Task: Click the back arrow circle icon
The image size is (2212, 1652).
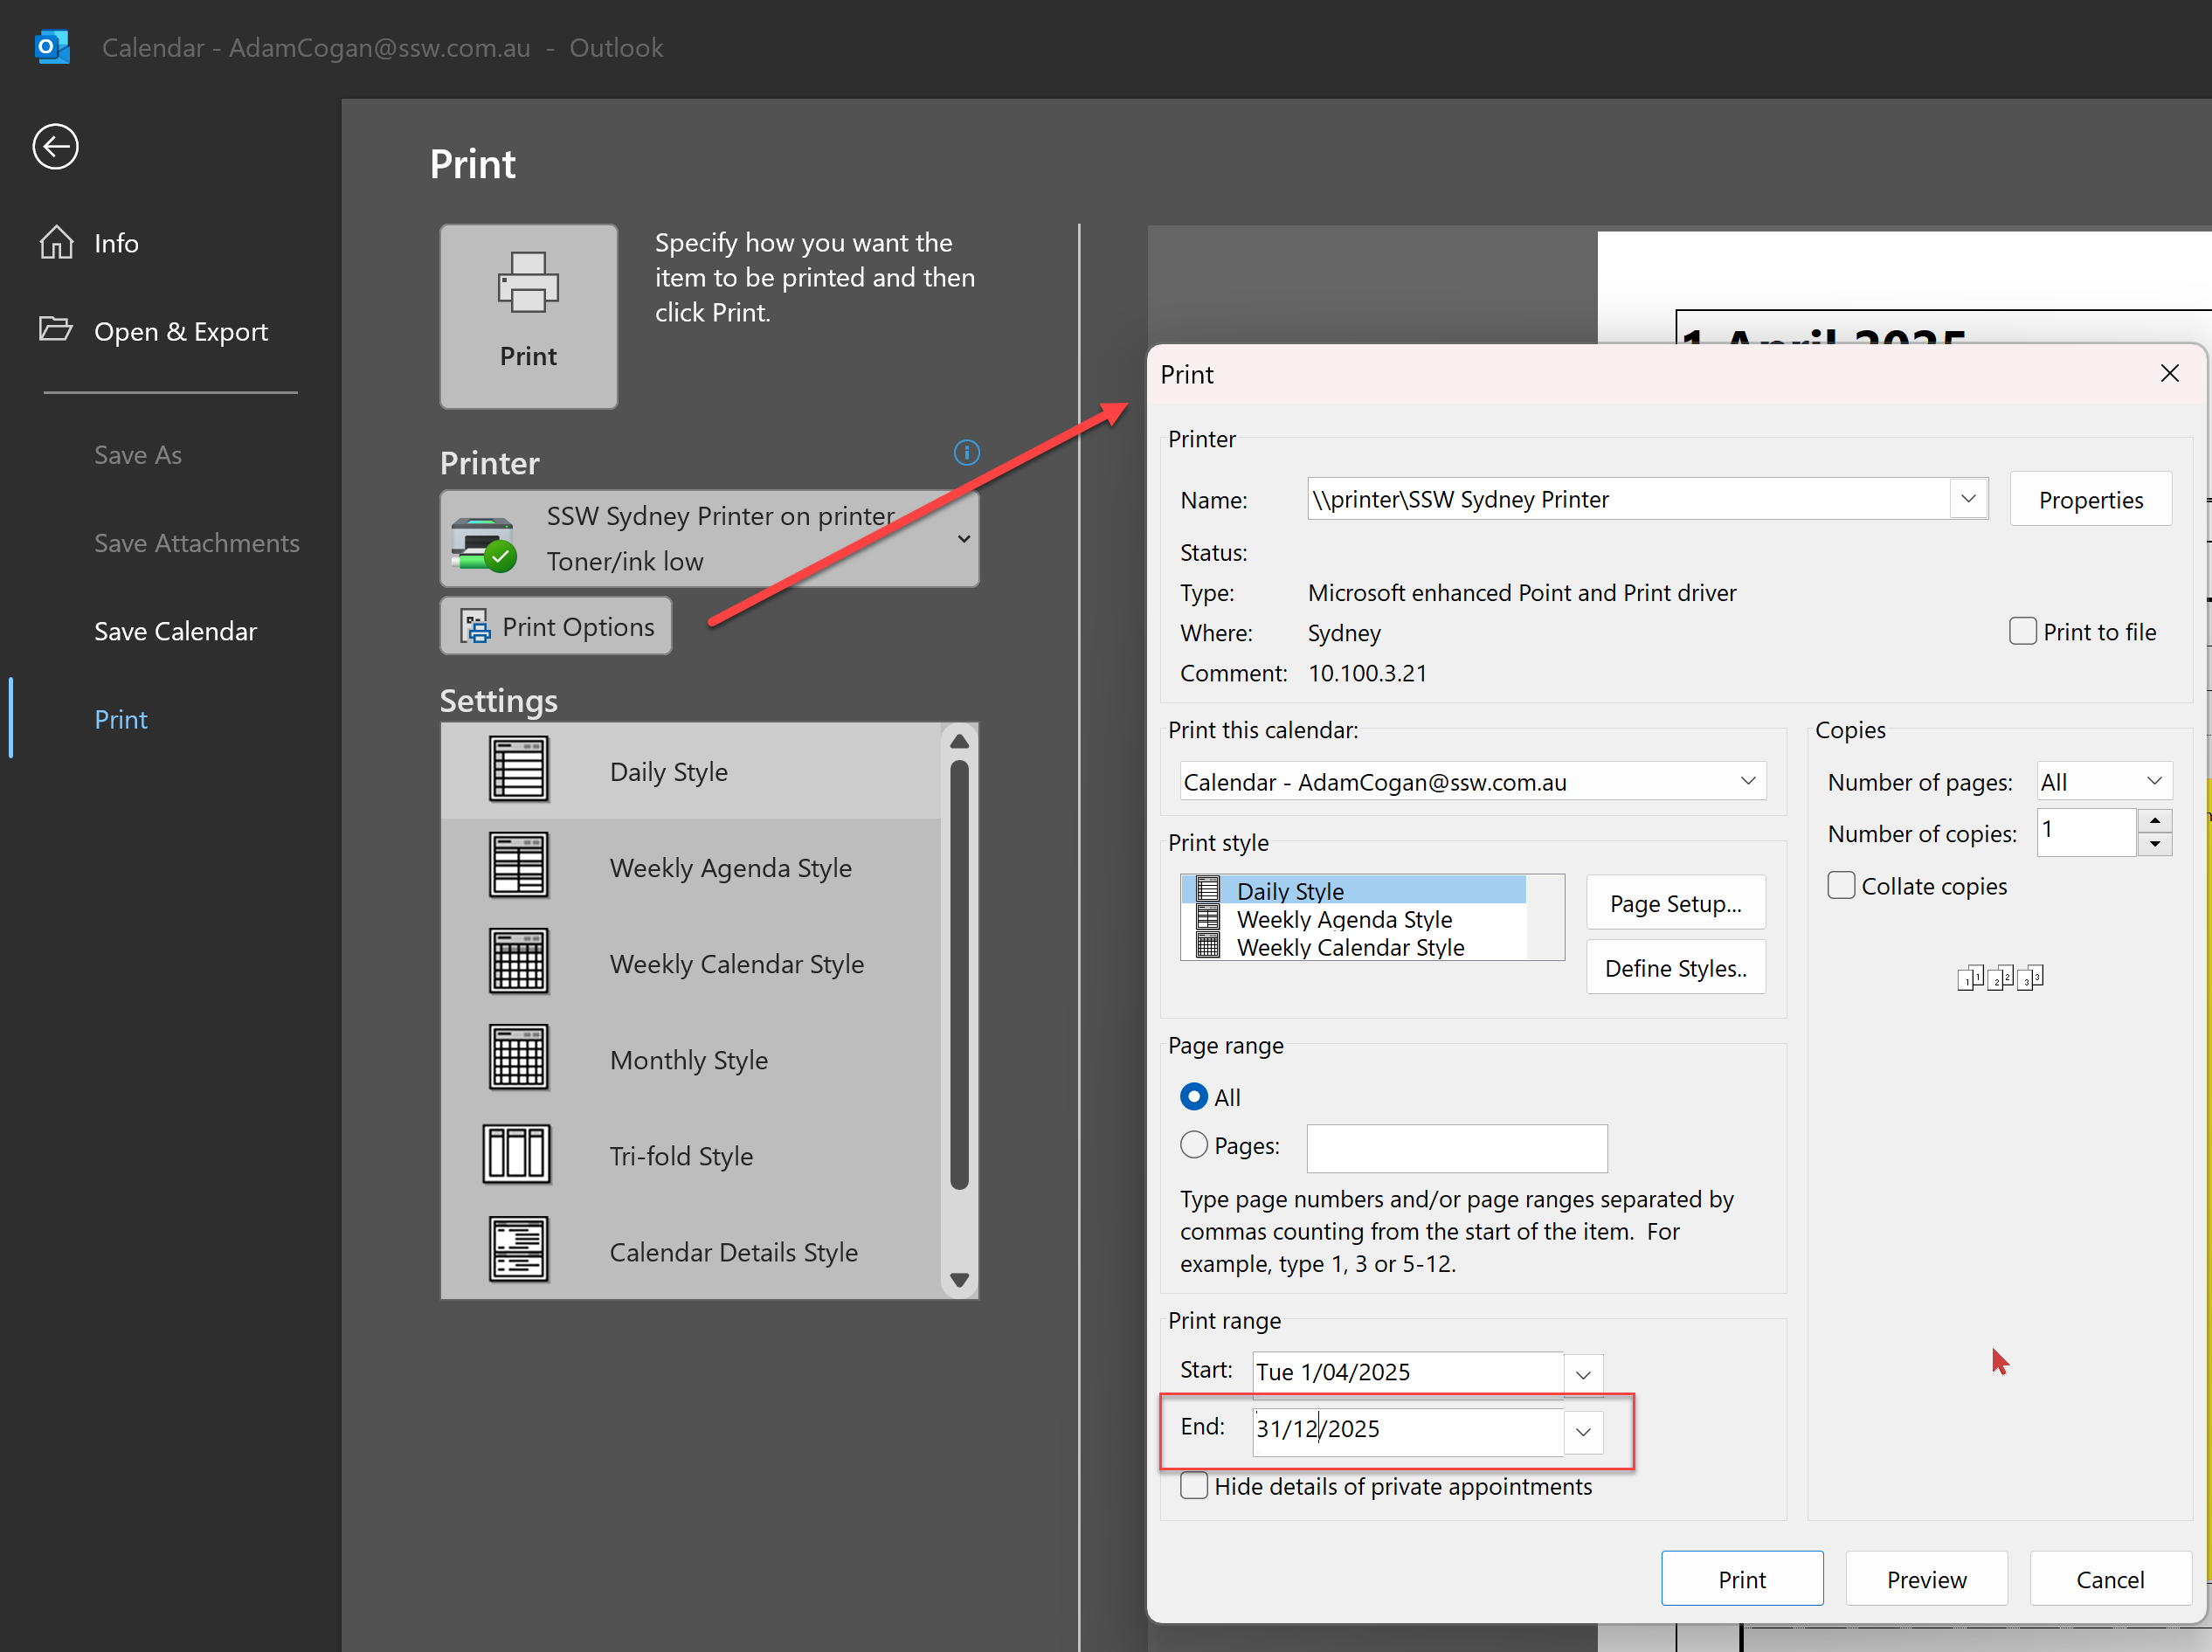Action: [55, 147]
